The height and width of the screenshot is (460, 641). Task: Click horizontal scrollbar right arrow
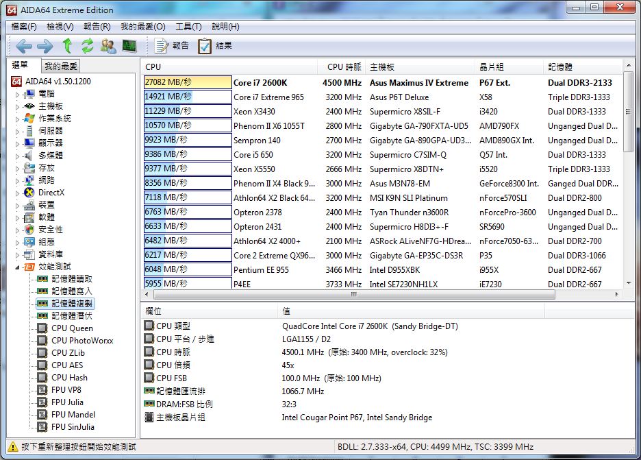tap(616, 294)
